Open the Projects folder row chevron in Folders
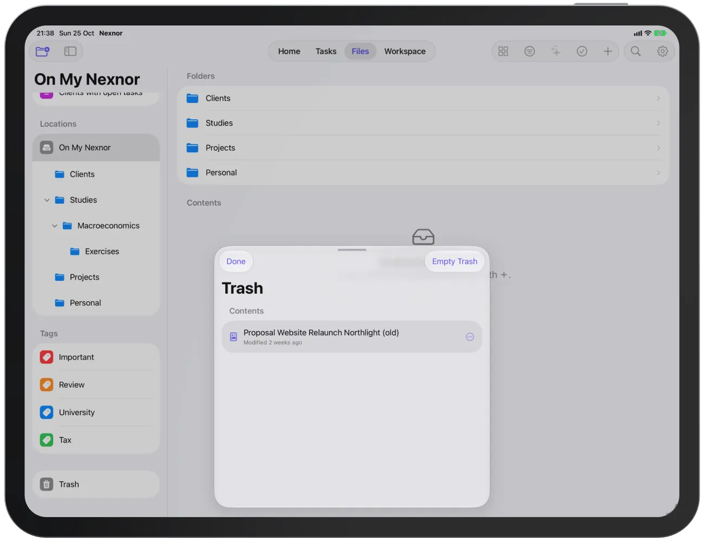Image resolution: width=704 pixels, height=541 pixels. (659, 148)
